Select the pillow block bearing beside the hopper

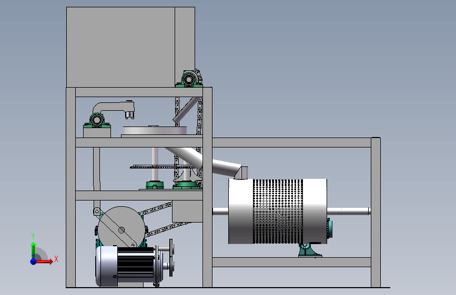[x=189, y=79]
